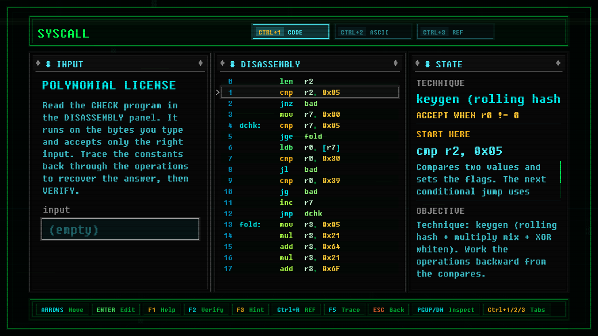Select line 6 'ldb r0, [r7]'
This screenshot has height=336, width=598.
(x=310, y=147)
